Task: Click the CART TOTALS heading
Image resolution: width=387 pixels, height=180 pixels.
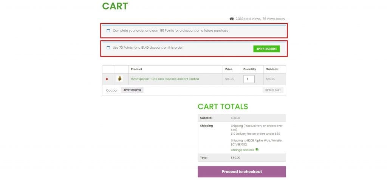Action: 223,106
